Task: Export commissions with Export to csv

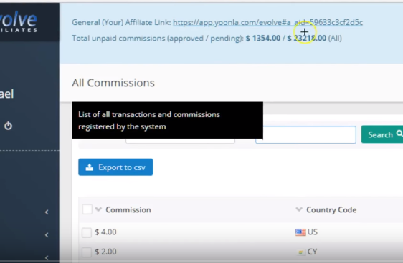Action: pos(115,167)
